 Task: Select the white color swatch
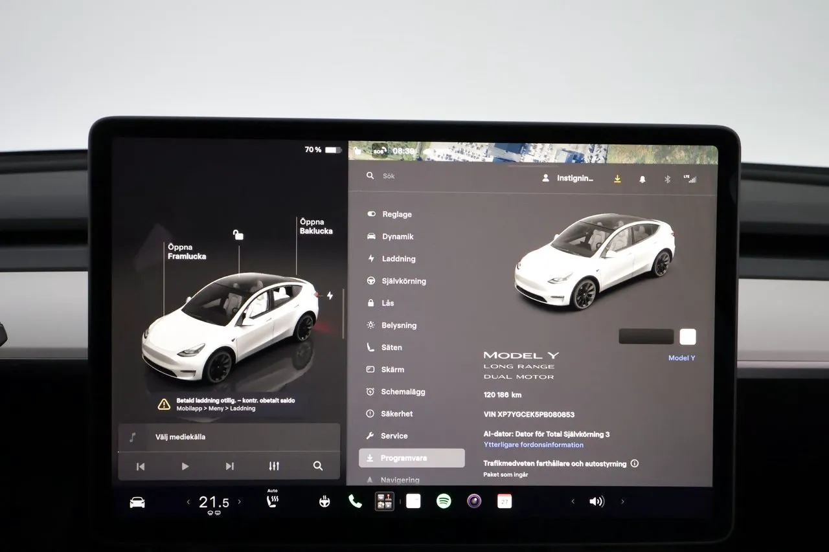point(688,337)
